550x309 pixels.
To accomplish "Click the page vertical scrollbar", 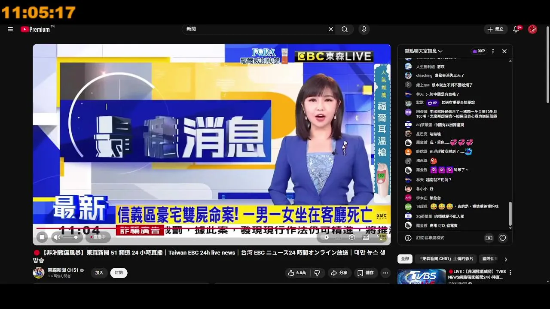I will click(x=547, y=64).
